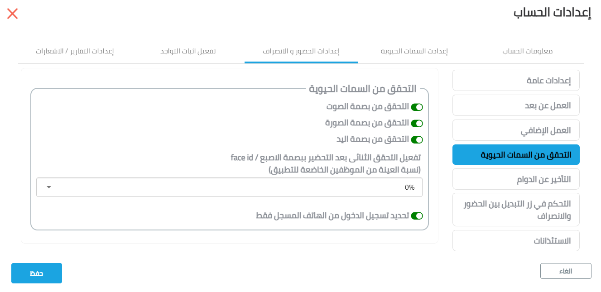Click the الغاء cancel button
Viewport: 601px width, 292px height.
(566, 271)
